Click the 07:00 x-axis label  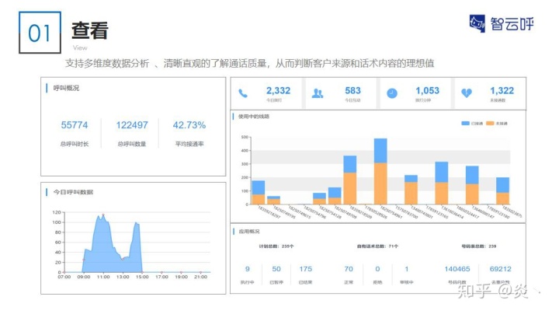tap(64, 277)
